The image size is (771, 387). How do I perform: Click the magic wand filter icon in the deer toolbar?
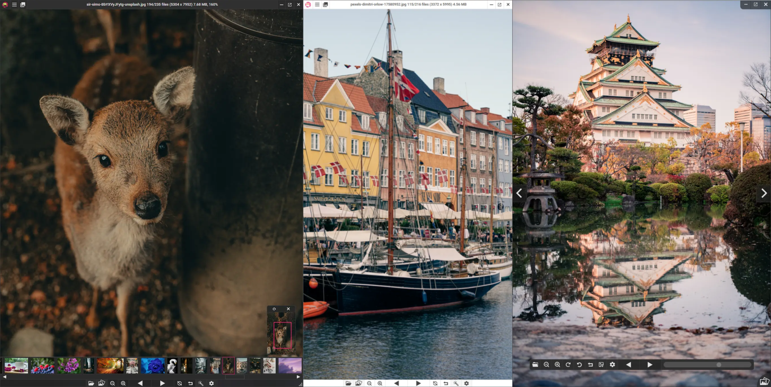pos(201,383)
